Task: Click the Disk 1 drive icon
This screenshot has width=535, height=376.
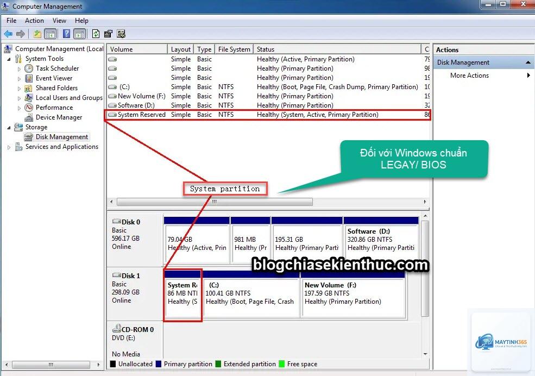Action: pos(117,275)
